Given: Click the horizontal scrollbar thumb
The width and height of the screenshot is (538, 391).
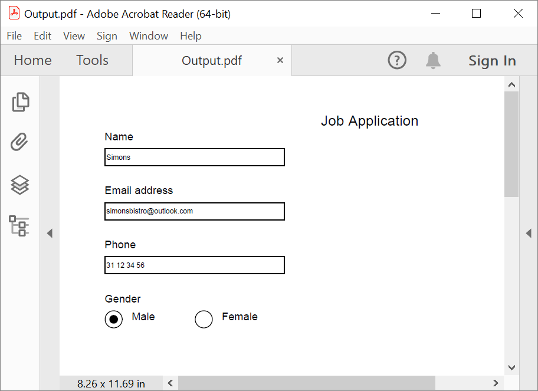Looking at the screenshot, I should (306, 383).
